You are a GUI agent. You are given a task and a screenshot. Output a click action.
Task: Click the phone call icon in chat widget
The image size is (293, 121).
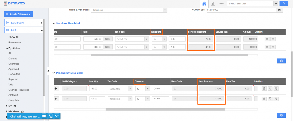pyautogui.click(x=50, y=116)
